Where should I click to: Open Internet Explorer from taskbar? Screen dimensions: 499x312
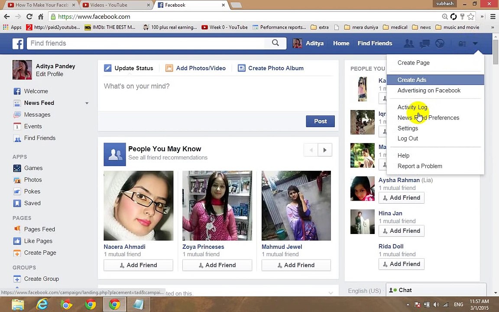(42, 305)
